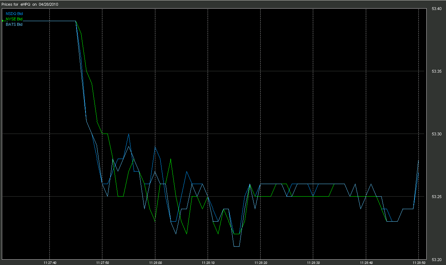Click the 11:27:40 time axis label

pos(49,262)
